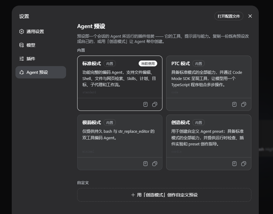
Task: Click the 内置 section label above cards
Action: point(81,50)
